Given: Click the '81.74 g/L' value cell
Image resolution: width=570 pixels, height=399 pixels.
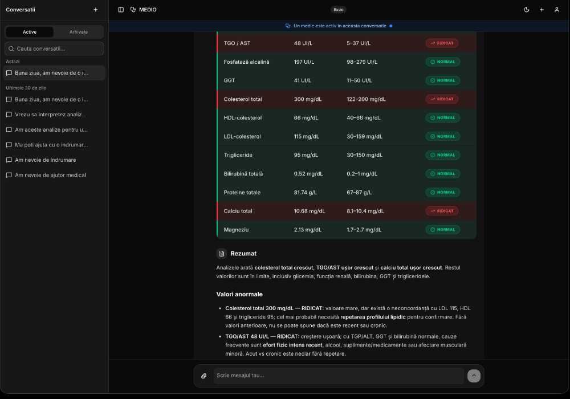Looking at the screenshot, I should tap(306, 193).
